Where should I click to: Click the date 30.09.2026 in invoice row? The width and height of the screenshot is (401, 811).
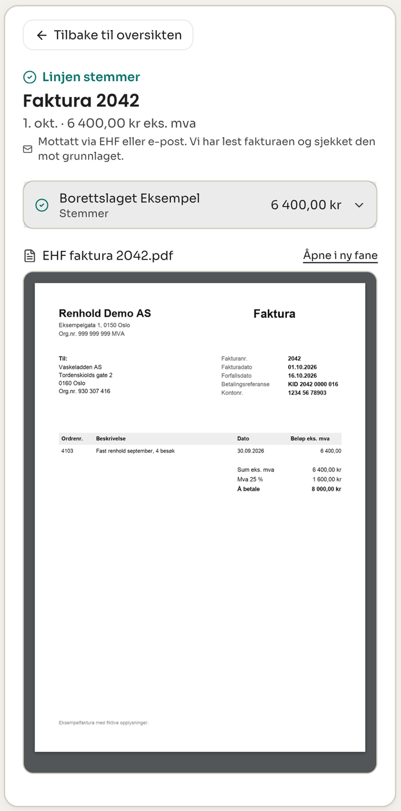(250, 451)
